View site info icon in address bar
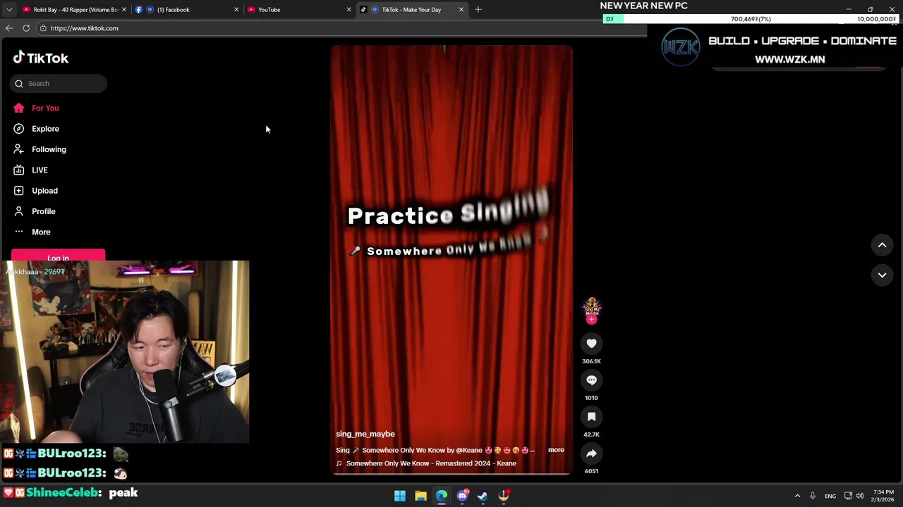Screen dimensions: 903x507 43,28
